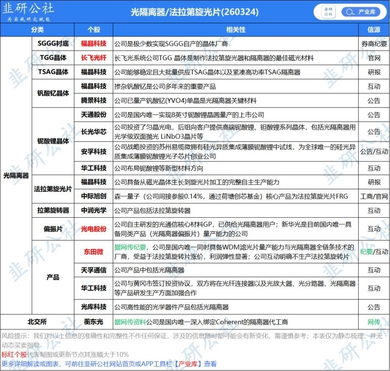The image size is (390, 371).
Task: Click the 韭研公社 logo in the header
Action: tap(28, 11)
